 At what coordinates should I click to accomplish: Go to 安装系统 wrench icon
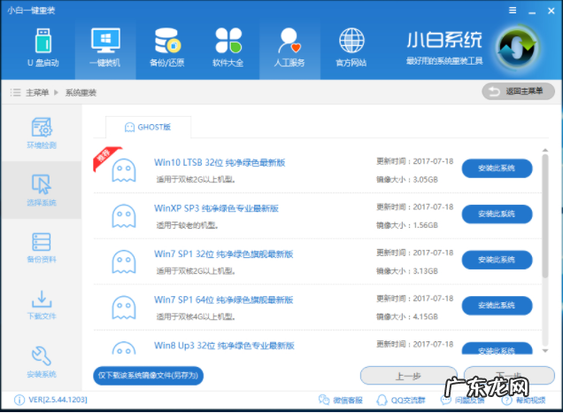pyautogui.click(x=42, y=356)
